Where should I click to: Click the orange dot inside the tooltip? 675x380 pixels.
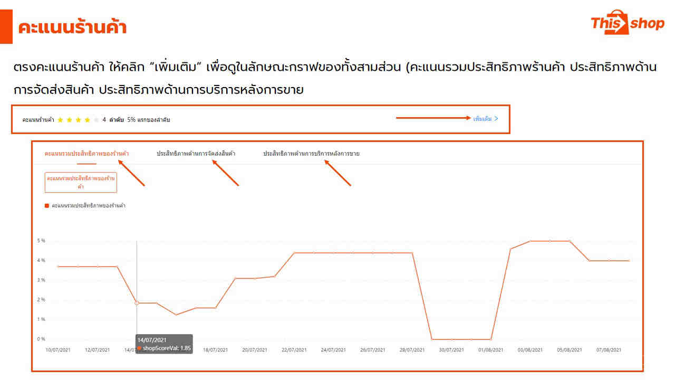coord(139,348)
